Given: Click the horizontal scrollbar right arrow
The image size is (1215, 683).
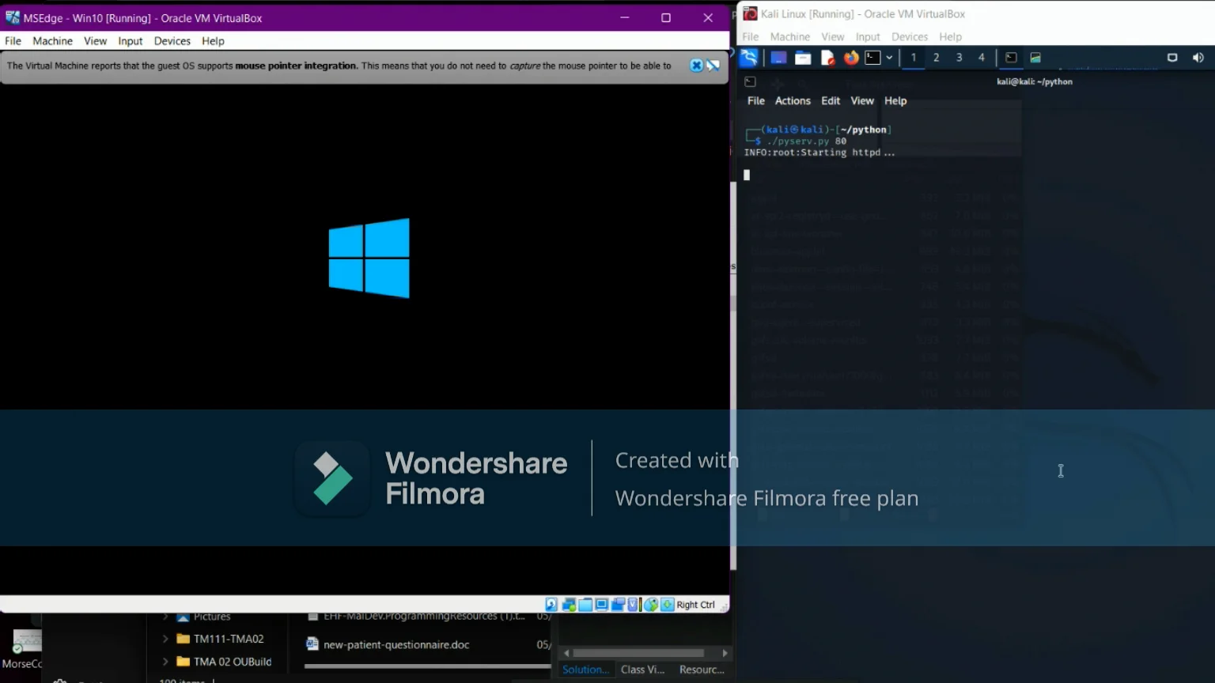Looking at the screenshot, I should click(725, 653).
